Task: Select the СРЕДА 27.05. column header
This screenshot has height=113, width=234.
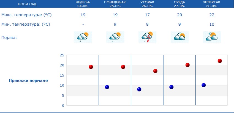Action: pos(179,4)
